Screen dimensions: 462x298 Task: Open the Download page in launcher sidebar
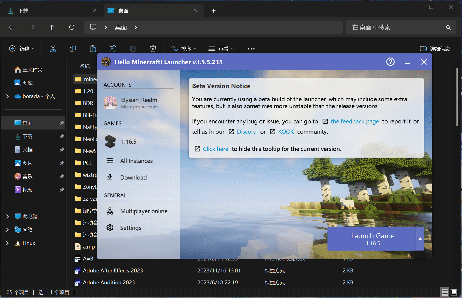pyautogui.click(x=133, y=178)
